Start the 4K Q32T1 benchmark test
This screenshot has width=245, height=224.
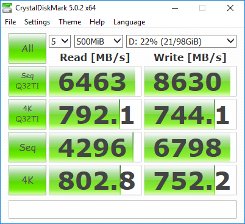(27, 114)
